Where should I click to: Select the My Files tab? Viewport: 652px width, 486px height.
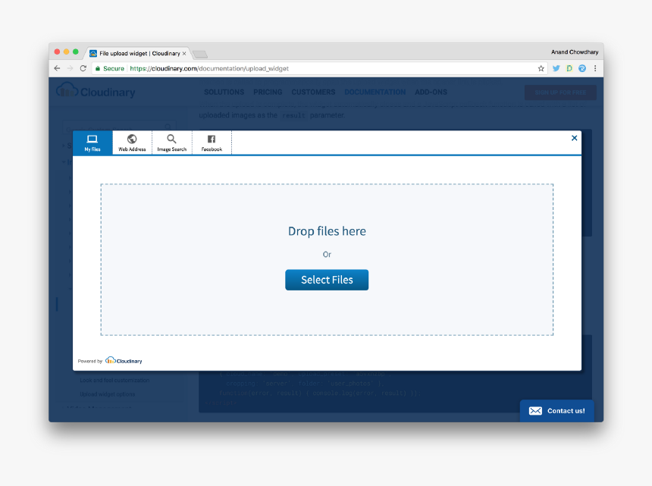click(x=92, y=143)
